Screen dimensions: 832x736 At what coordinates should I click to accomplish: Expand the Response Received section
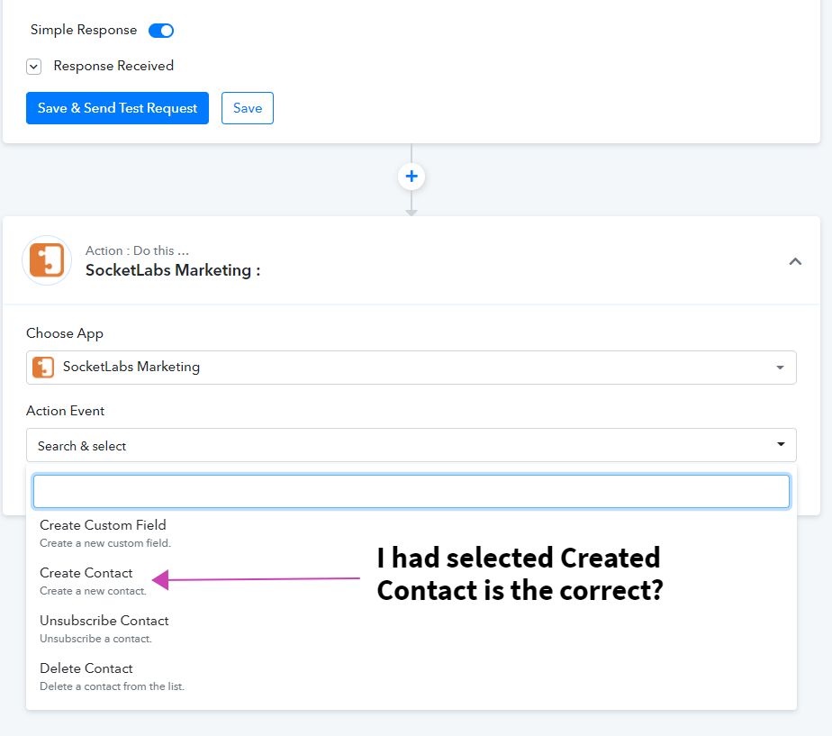[34, 67]
